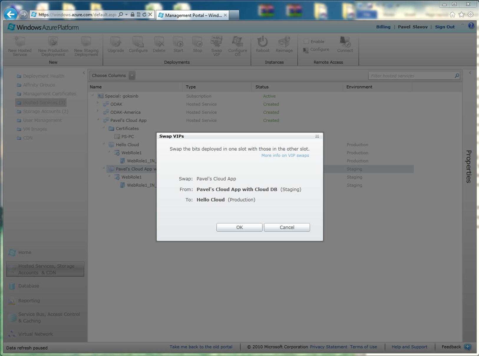Open the Terms of Use link
The image size is (479, 356).
coord(364,347)
